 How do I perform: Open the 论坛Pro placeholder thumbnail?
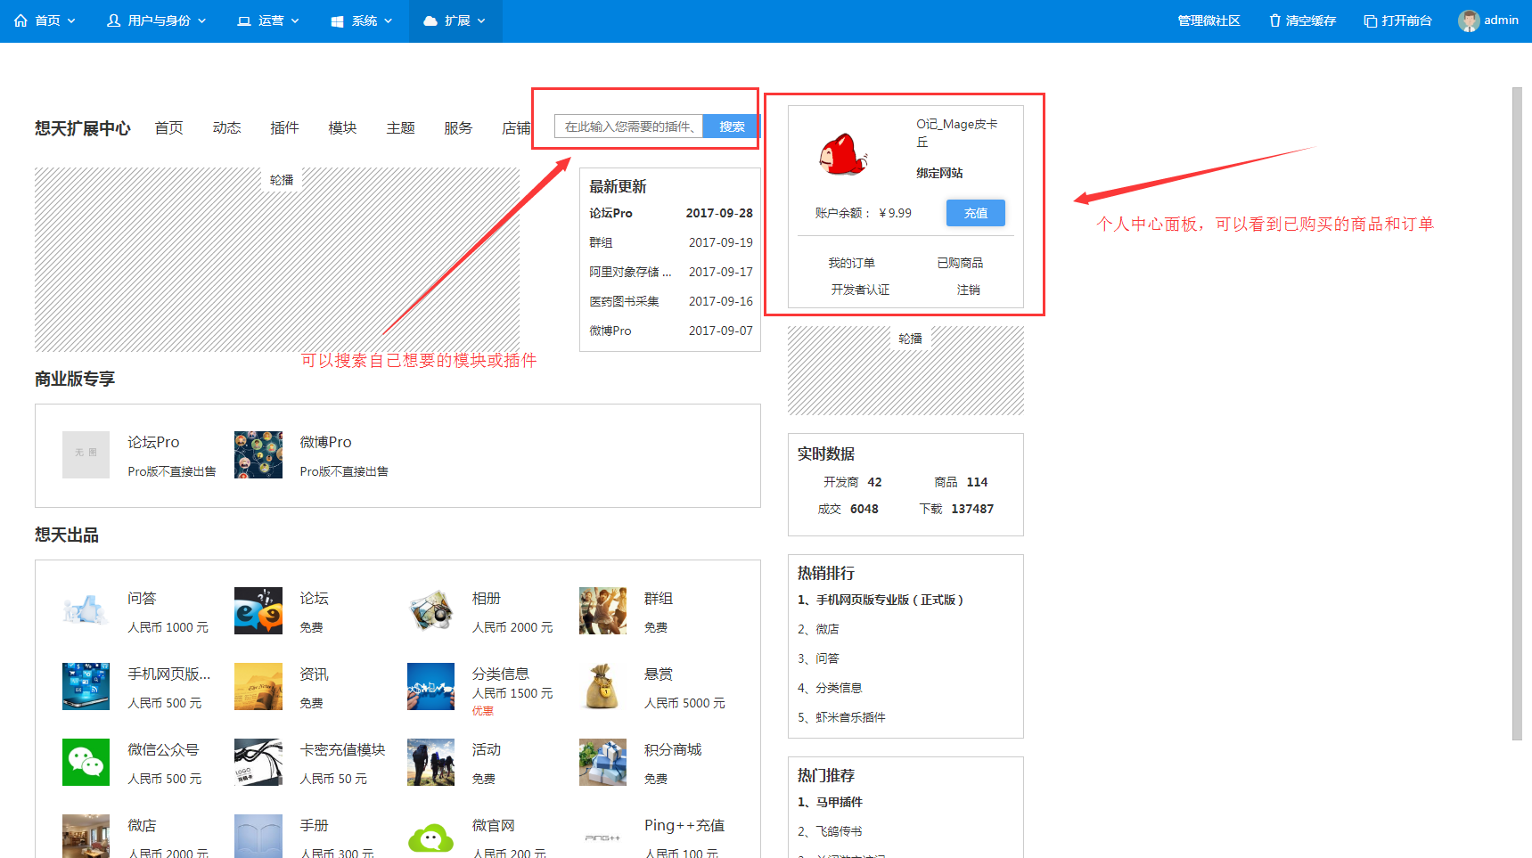[x=86, y=454]
